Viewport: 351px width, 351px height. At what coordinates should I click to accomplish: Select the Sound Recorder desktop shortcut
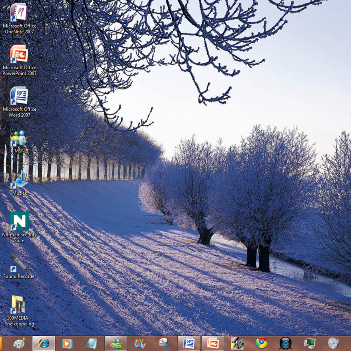(x=19, y=263)
